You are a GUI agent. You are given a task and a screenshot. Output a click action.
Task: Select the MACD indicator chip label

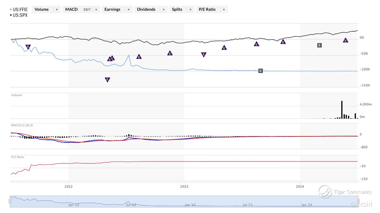pos(72,9)
